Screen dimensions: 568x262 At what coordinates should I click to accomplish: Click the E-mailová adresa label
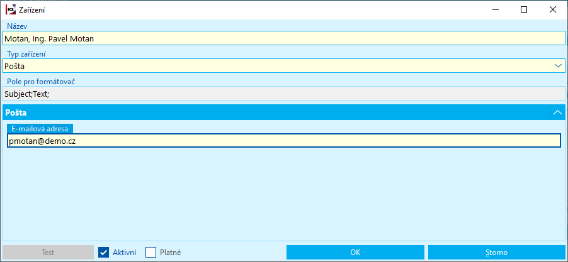pyautogui.click(x=40, y=128)
